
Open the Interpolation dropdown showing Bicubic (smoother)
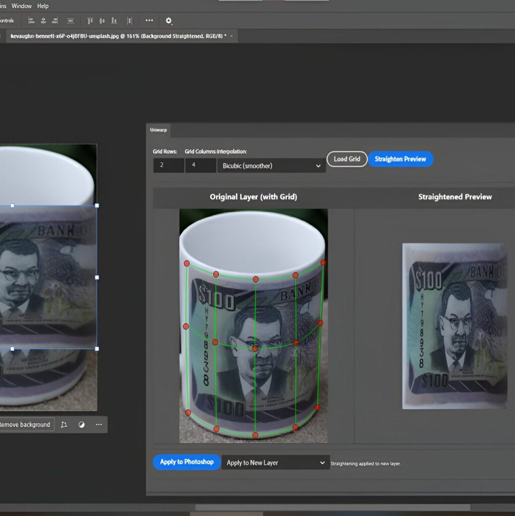(x=271, y=165)
